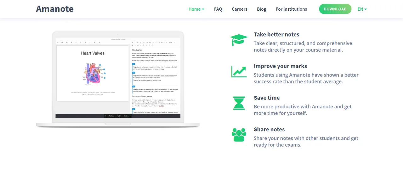Click the group of people icon

pyautogui.click(x=239, y=135)
